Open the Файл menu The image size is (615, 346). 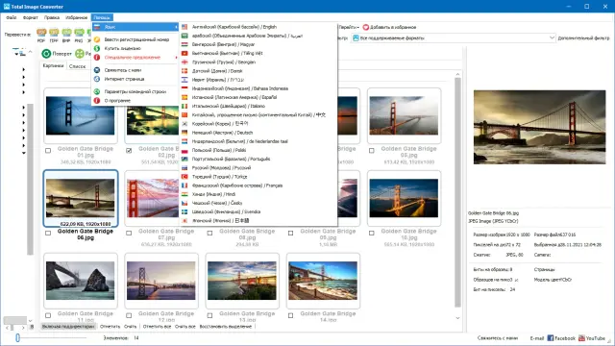pyautogui.click(x=12, y=17)
